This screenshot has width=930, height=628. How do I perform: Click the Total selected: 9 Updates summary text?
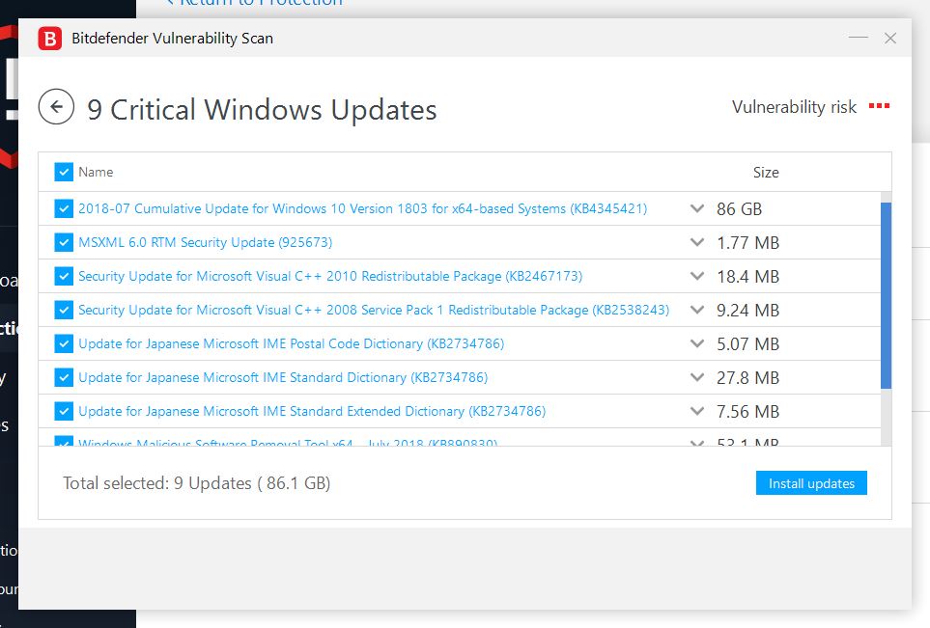196,483
